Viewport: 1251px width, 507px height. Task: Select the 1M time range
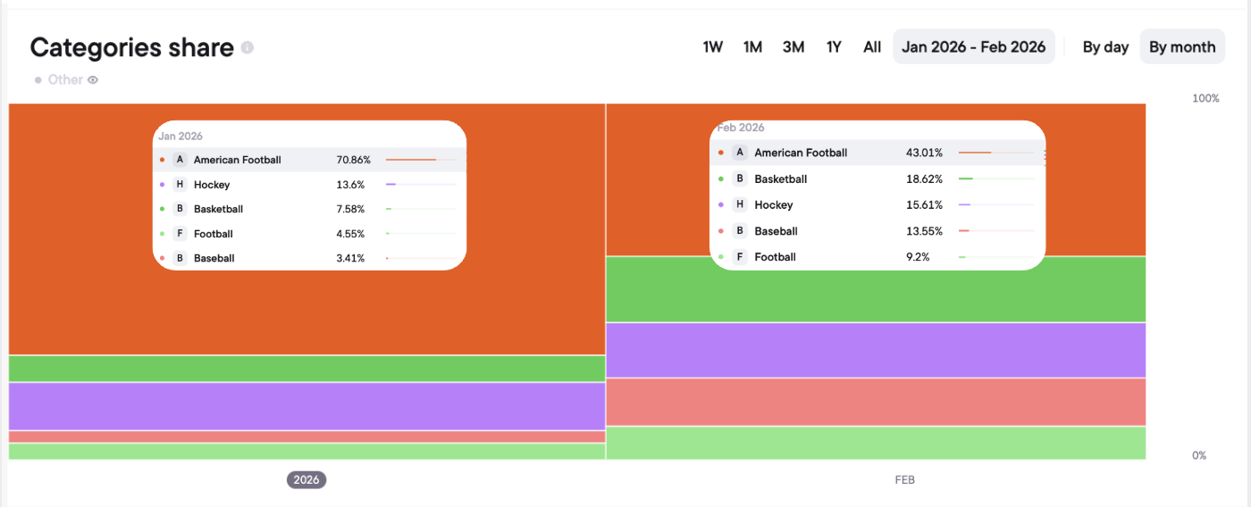coord(752,47)
